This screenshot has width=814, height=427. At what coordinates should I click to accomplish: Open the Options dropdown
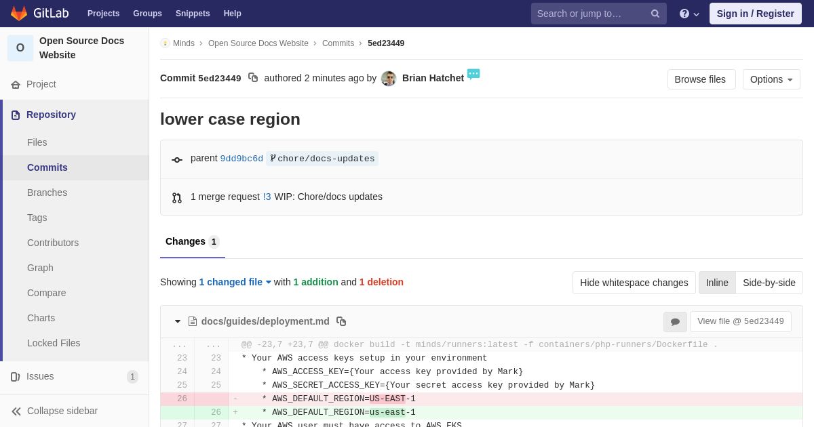tap(771, 79)
